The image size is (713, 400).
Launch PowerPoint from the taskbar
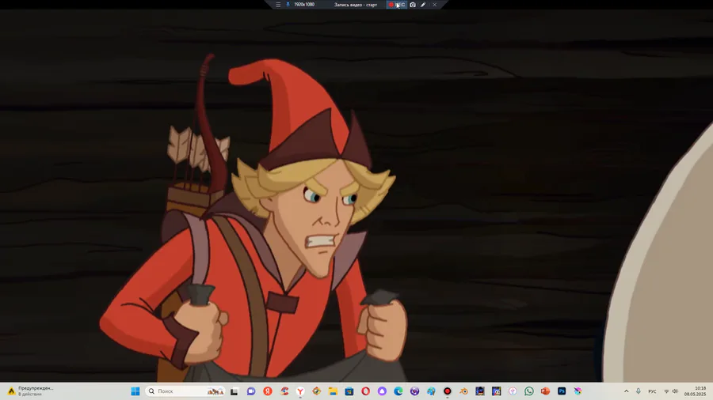(x=545, y=391)
